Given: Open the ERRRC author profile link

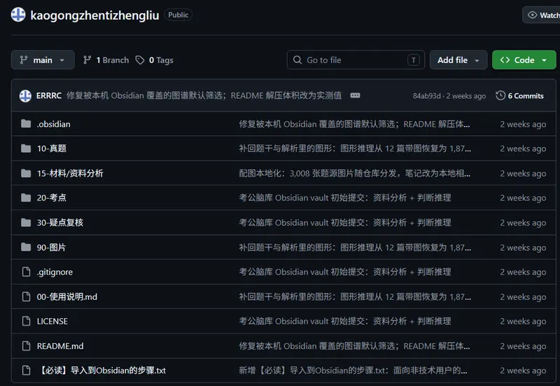Looking at the screenshot, I should coord(49,96).
